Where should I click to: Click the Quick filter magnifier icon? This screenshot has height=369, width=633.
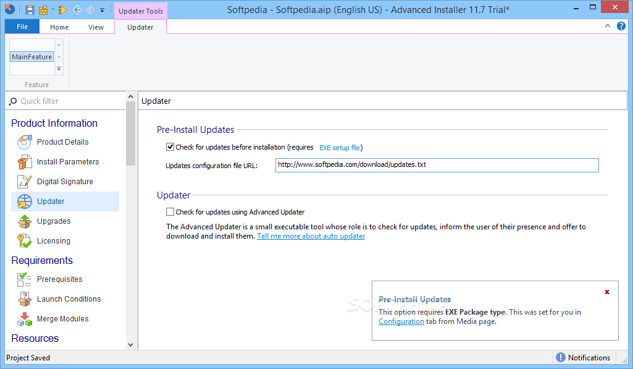tap(13, 101)
